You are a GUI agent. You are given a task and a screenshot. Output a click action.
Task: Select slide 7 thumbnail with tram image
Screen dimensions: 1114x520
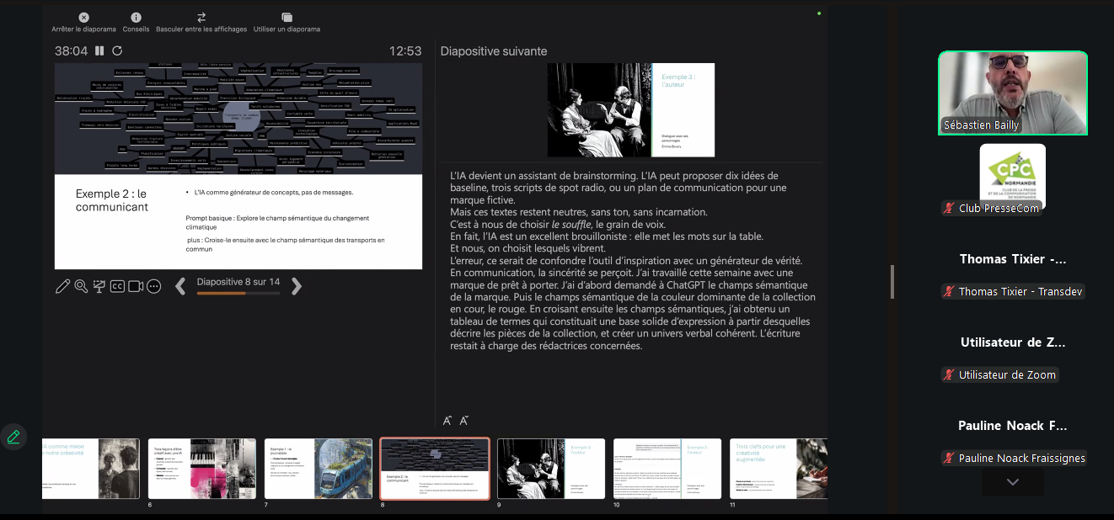tap(318, 469)
